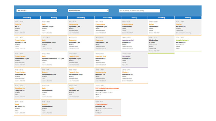
Task: Open maandag Freestyle Jazz Beginners 6-7 jaar
Action: [x=27, y=43]
